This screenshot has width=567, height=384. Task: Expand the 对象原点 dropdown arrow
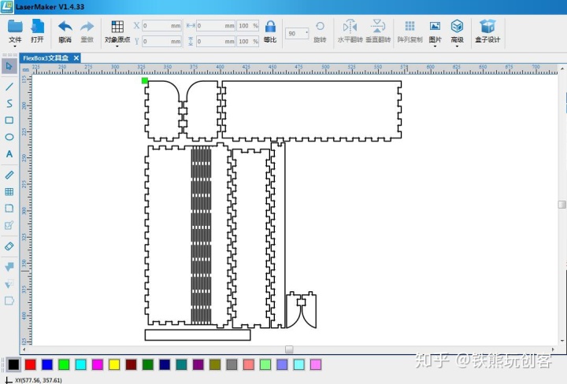(117, 46)
